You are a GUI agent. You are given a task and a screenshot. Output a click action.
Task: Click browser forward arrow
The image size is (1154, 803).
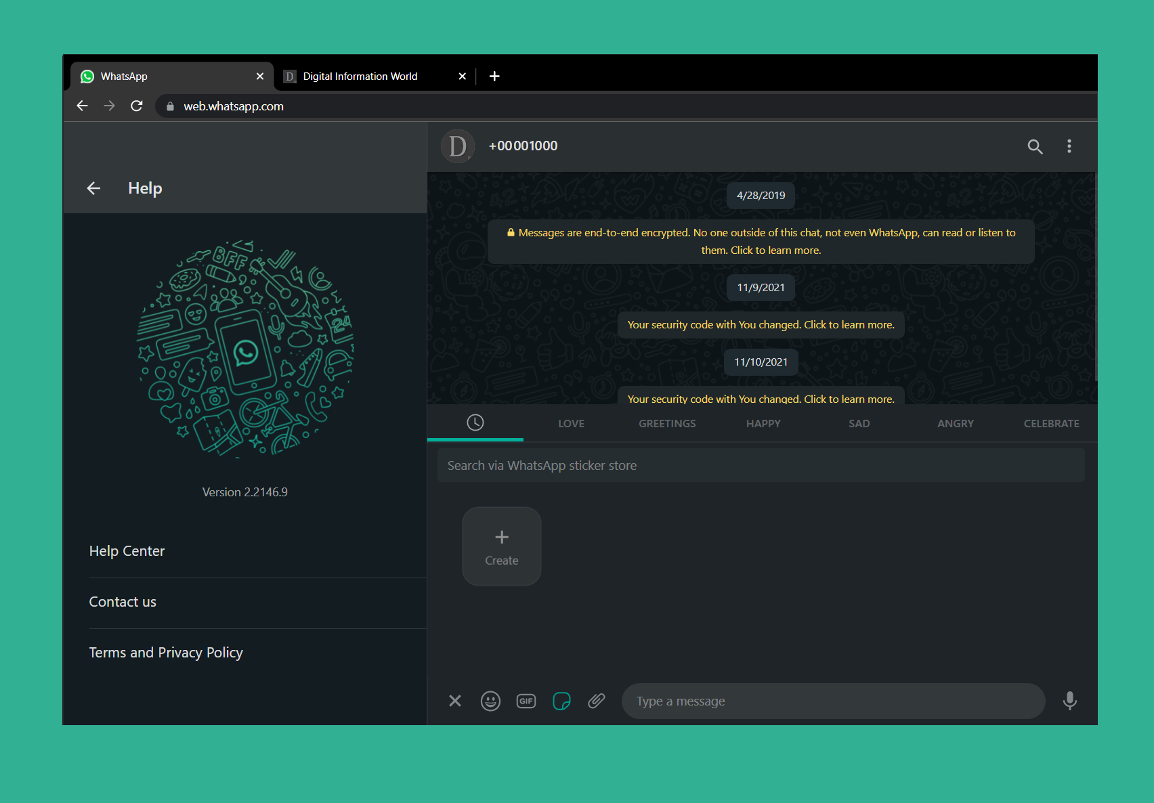point(109,106)
